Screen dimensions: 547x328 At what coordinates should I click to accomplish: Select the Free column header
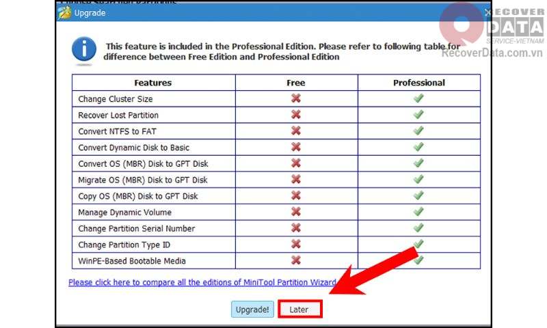pyautogui.click(x=296, y=83)
